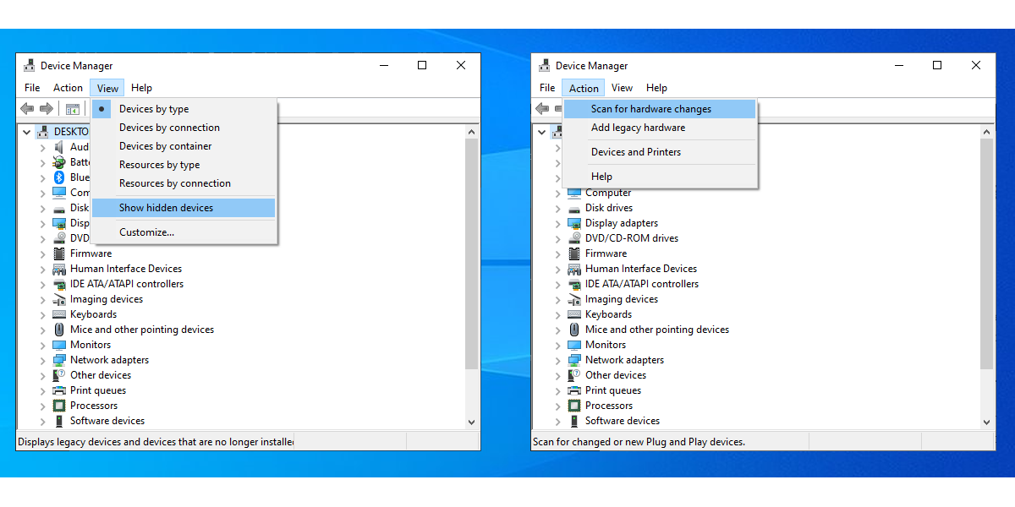Click the back arrow in the left window toolbar
Viewport: 1015px width, 507px height.
point(27,109)
